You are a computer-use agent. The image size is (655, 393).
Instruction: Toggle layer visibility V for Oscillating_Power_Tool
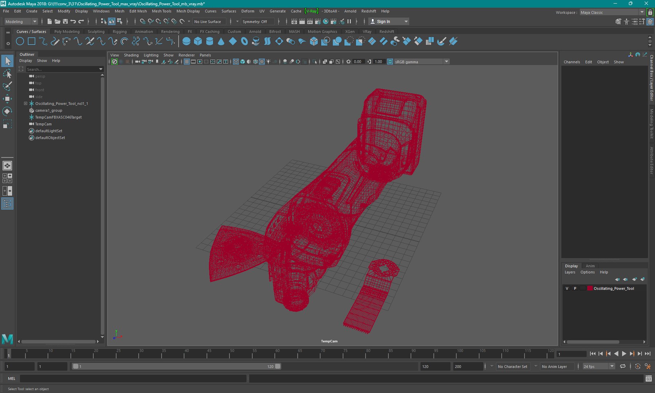click(x=567, y=288)
